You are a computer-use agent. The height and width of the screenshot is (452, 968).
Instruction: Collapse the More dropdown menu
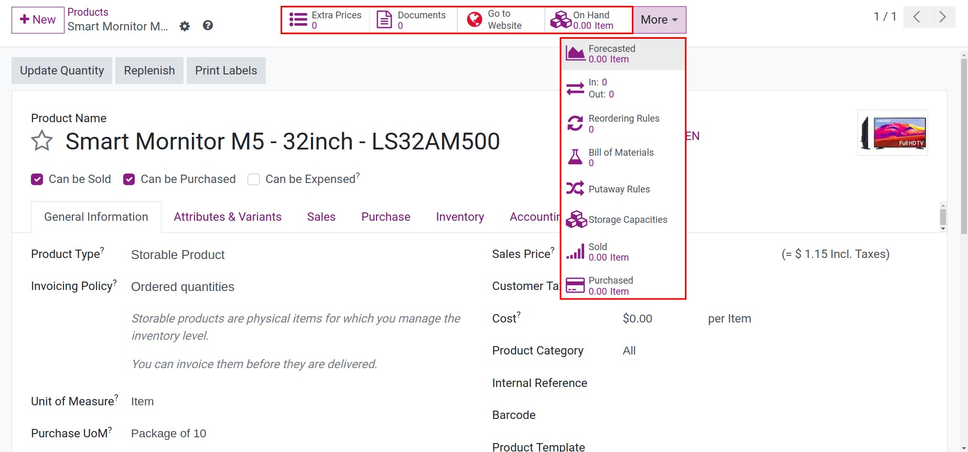tap(659, 20)
